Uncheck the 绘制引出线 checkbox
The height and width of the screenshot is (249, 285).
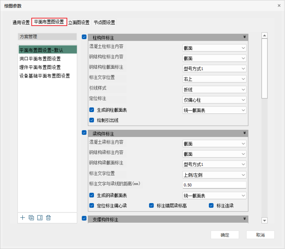click(92, 120)
